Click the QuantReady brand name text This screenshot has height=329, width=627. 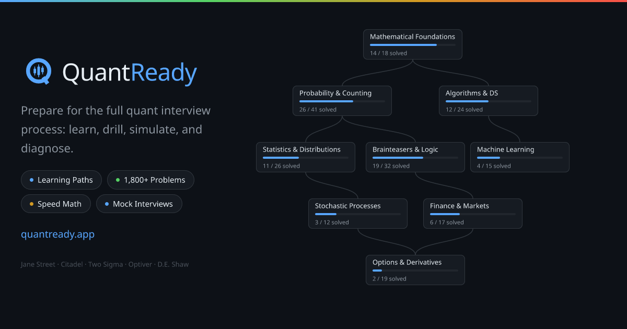[x=130, y=73]
